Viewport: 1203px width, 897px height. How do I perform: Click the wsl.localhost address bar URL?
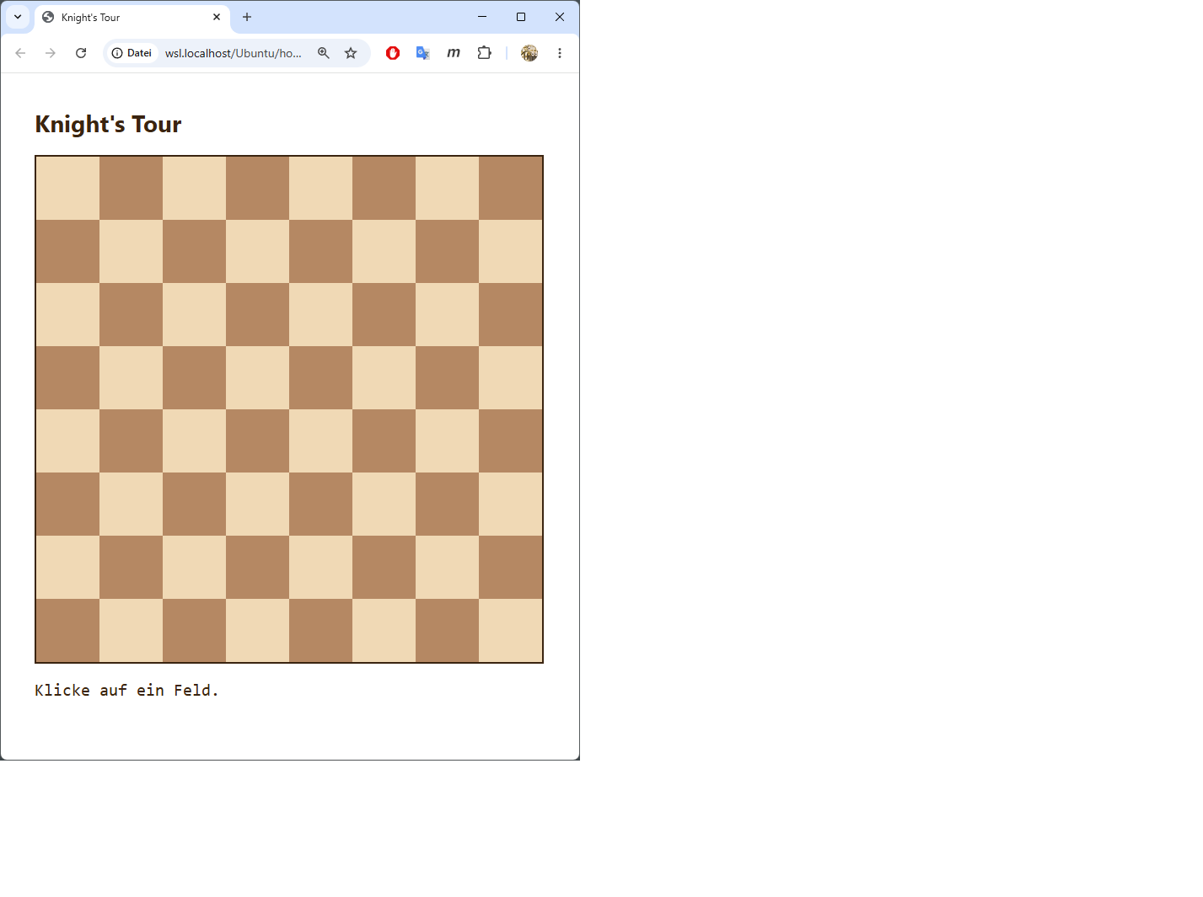234,53
